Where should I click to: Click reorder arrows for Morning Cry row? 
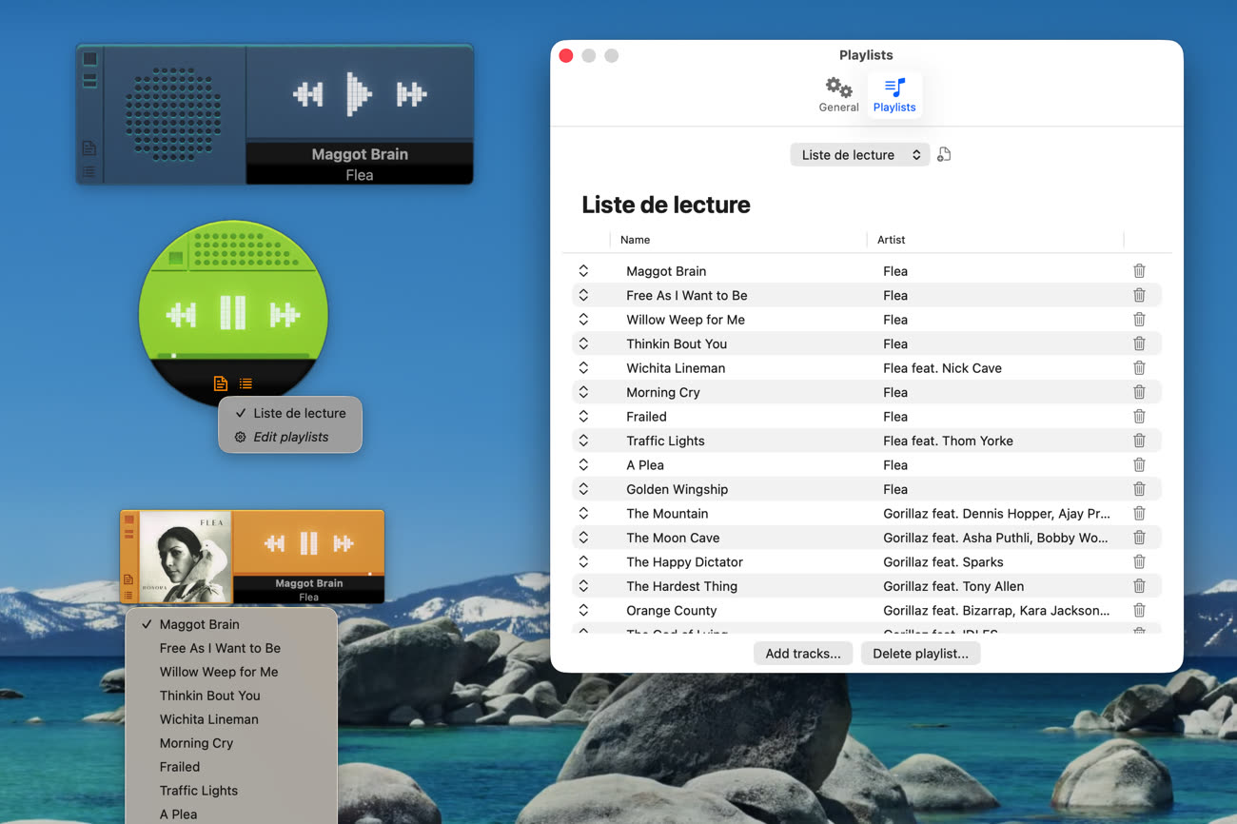583,392
